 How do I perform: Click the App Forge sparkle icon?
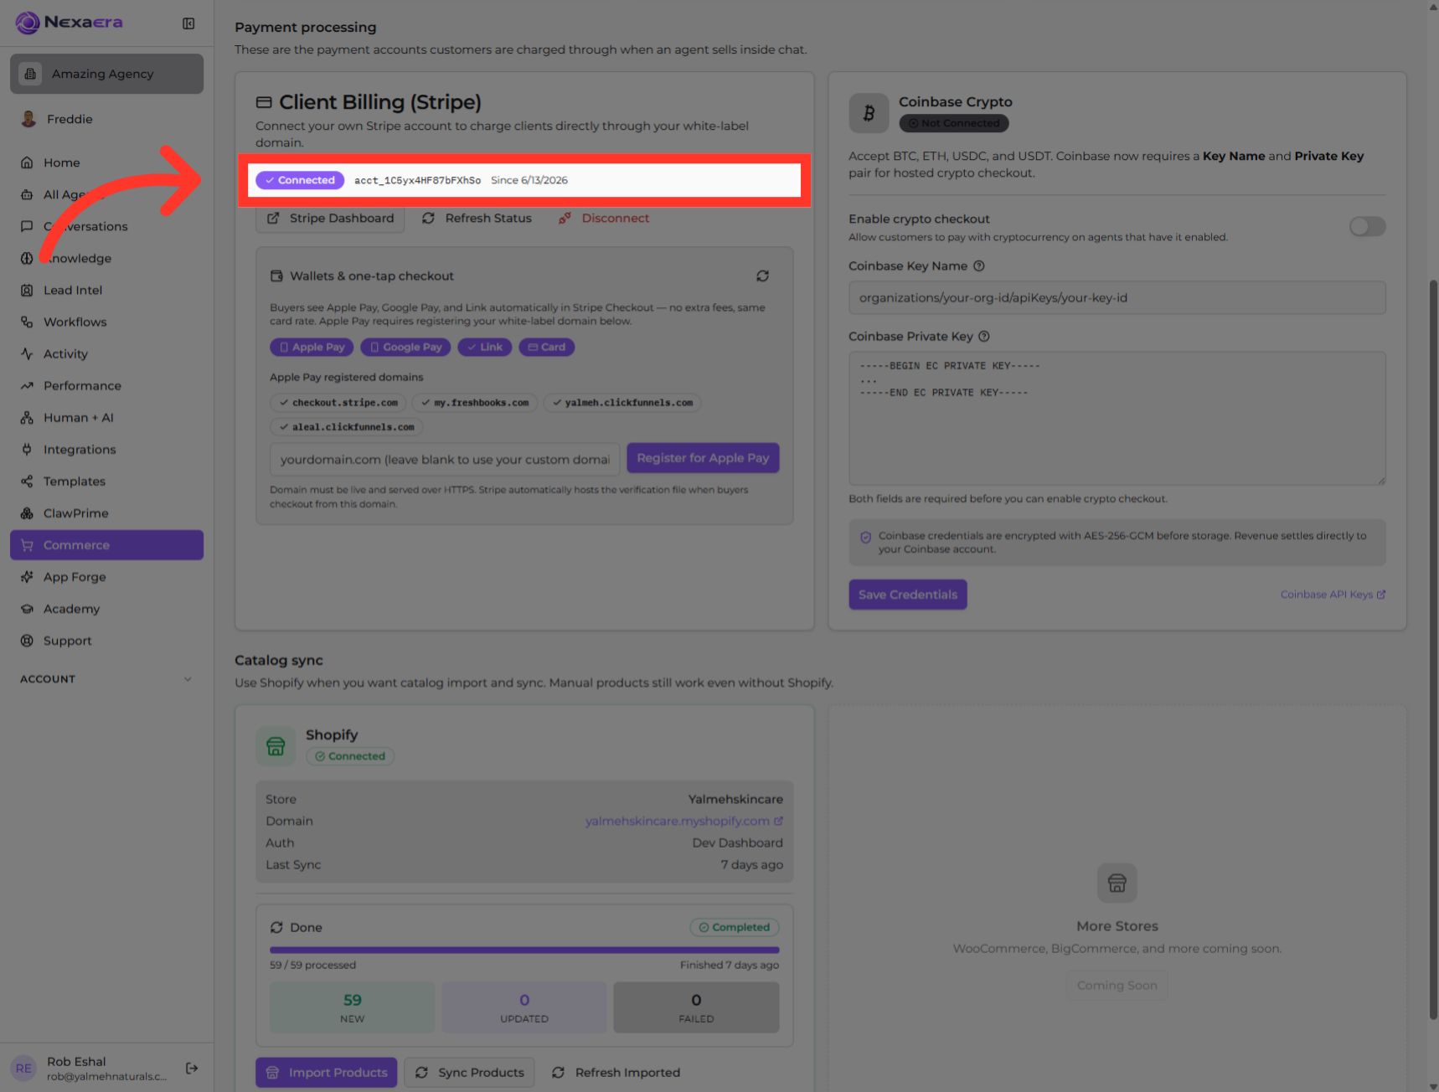click(27, 577)
